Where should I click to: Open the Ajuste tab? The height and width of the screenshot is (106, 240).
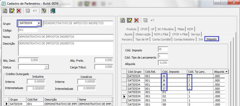click(129, 34)
